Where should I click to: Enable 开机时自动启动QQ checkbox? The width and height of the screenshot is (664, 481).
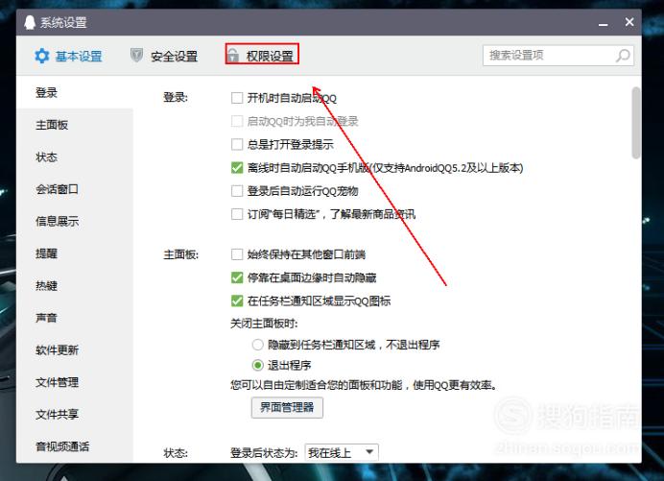pyautogui.click(x=237, y=98)
